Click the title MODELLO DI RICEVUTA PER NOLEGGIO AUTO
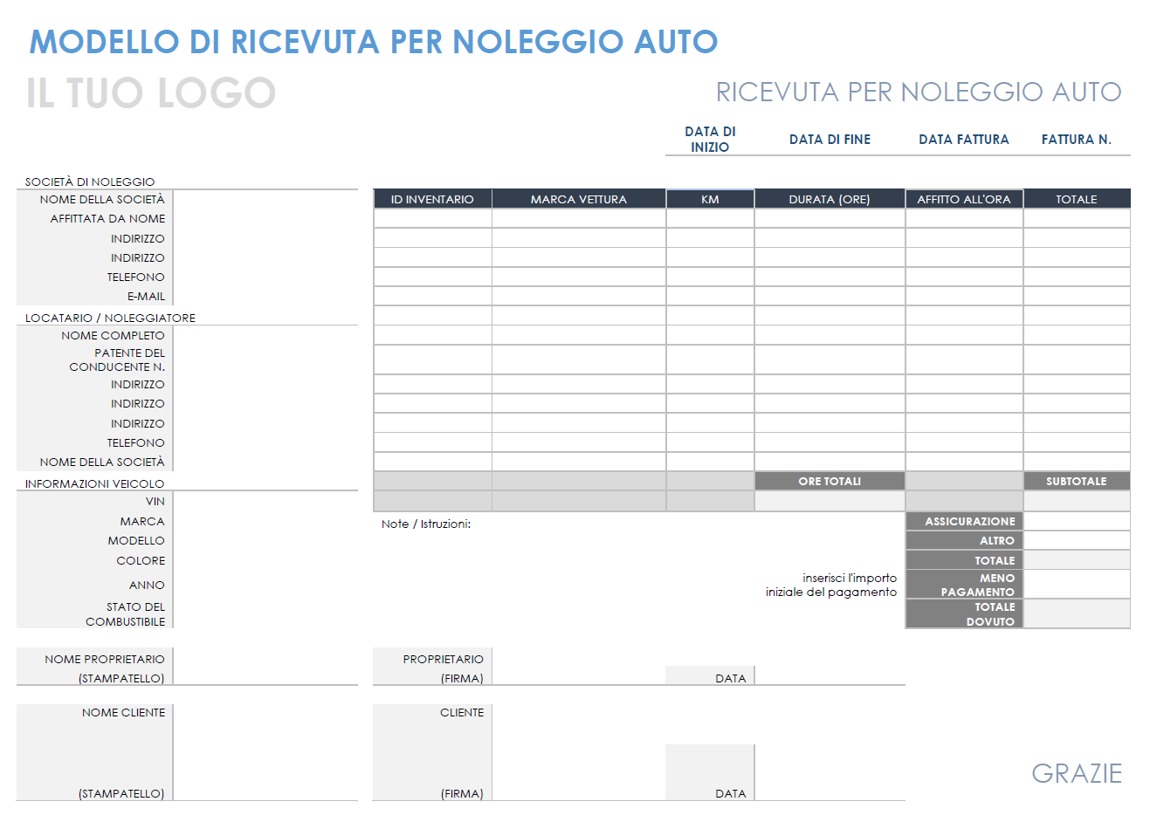The image size is (1150, 829). pyautogui.click(x=374, y=42)
